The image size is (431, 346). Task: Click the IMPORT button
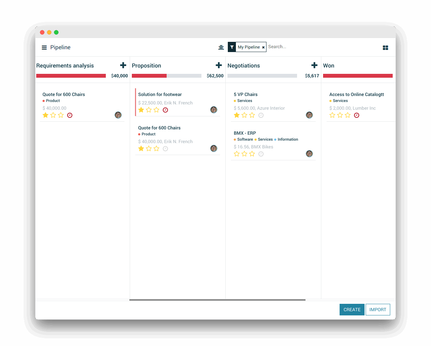tap(378, 309)
